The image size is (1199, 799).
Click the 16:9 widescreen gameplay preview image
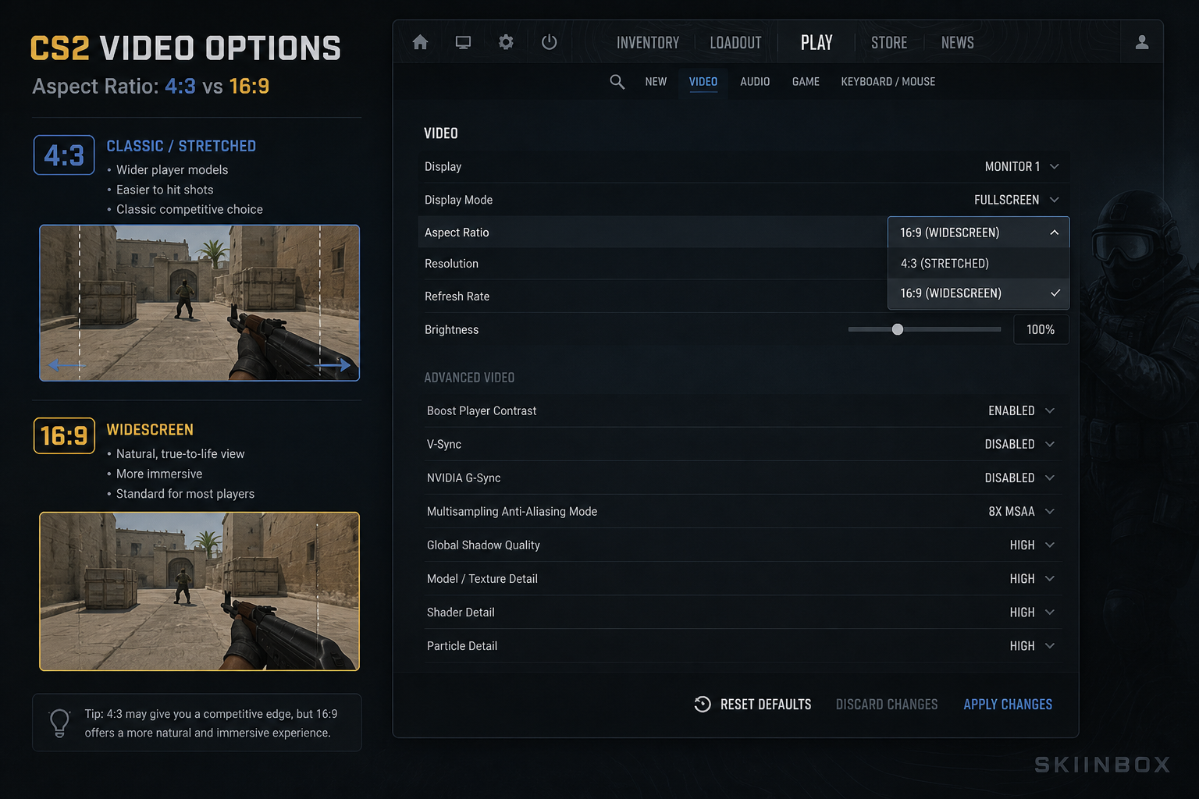(200, 591)
